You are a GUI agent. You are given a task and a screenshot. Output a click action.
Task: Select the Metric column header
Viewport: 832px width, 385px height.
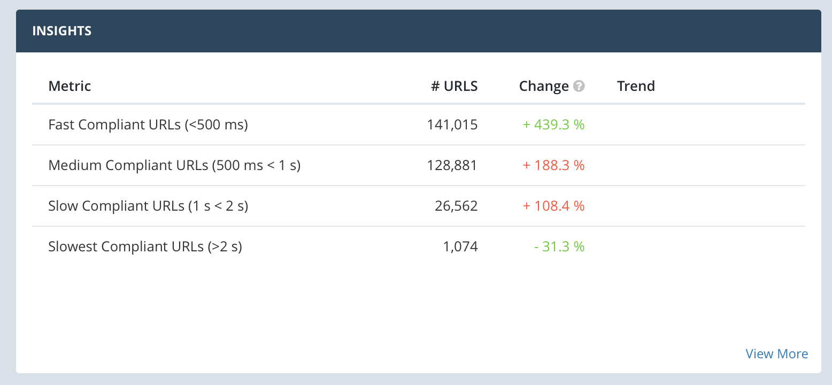[x=70, y=86]
